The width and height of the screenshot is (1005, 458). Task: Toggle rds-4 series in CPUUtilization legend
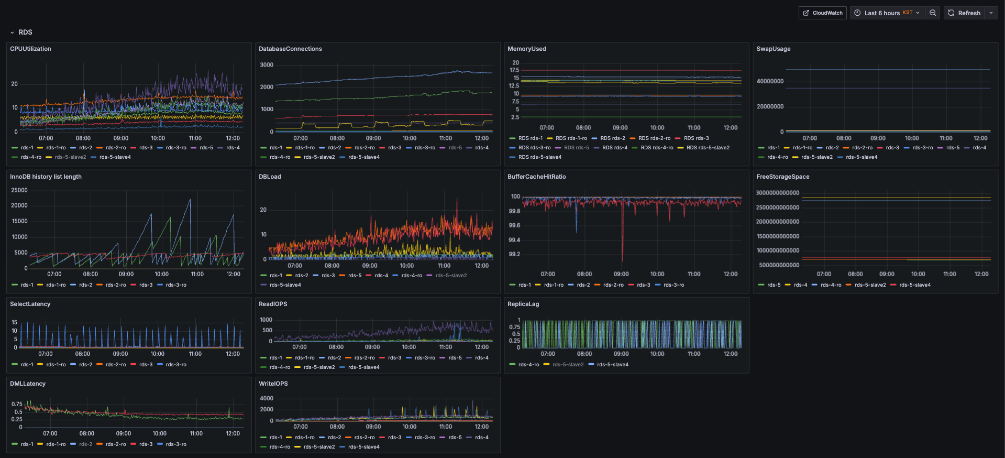[x=233, y=148]
